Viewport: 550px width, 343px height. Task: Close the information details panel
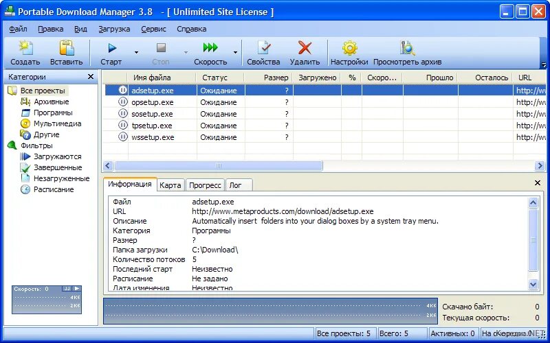pyautogui.click(x=538, y=182)
